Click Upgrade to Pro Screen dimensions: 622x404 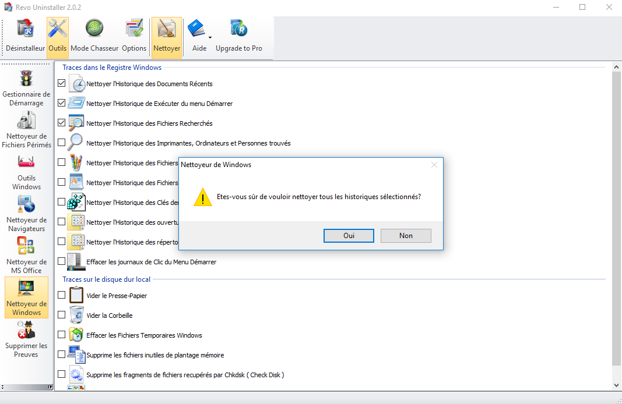239,37
